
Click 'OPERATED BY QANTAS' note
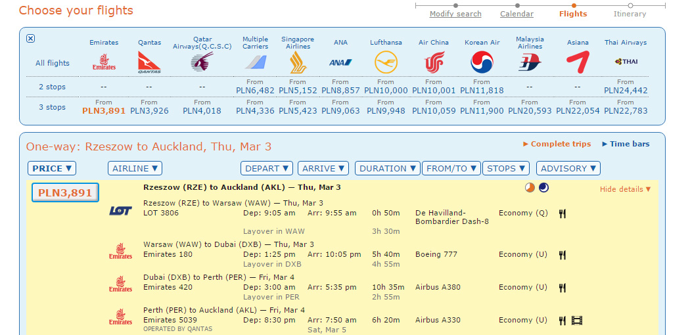178,329
